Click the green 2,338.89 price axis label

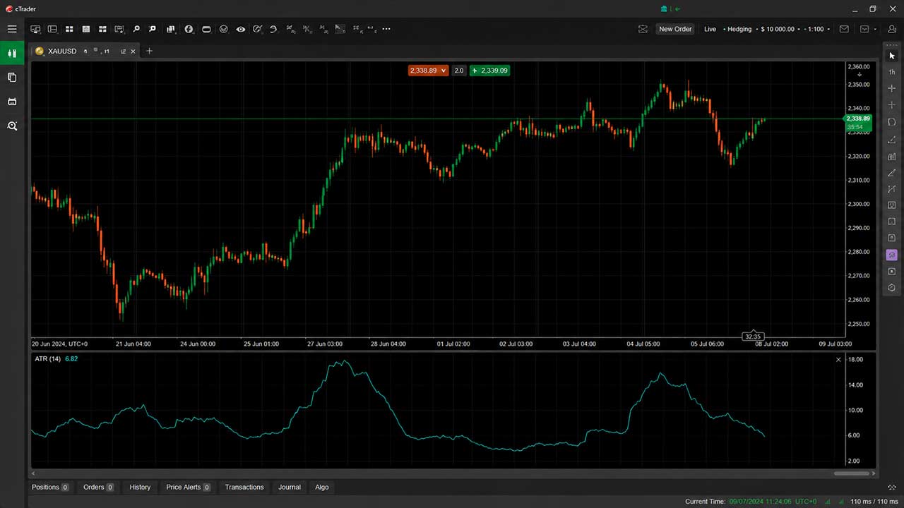(859, 122)
